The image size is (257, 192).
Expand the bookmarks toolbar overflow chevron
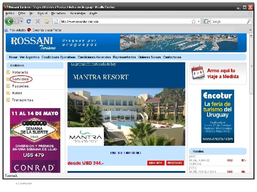point(250,30)
